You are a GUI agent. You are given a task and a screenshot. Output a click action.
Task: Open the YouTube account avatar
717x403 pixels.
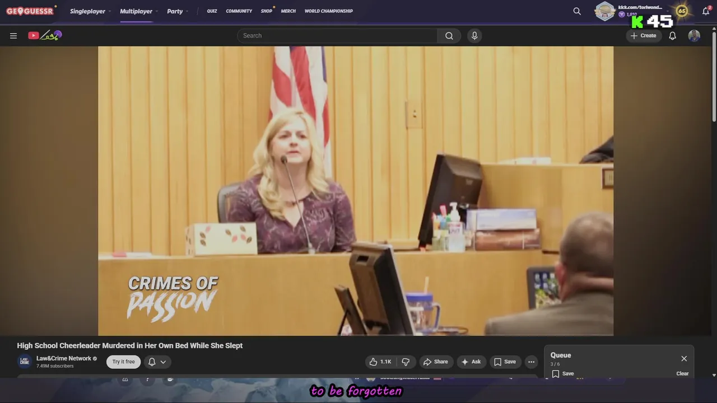coord(694,36)
